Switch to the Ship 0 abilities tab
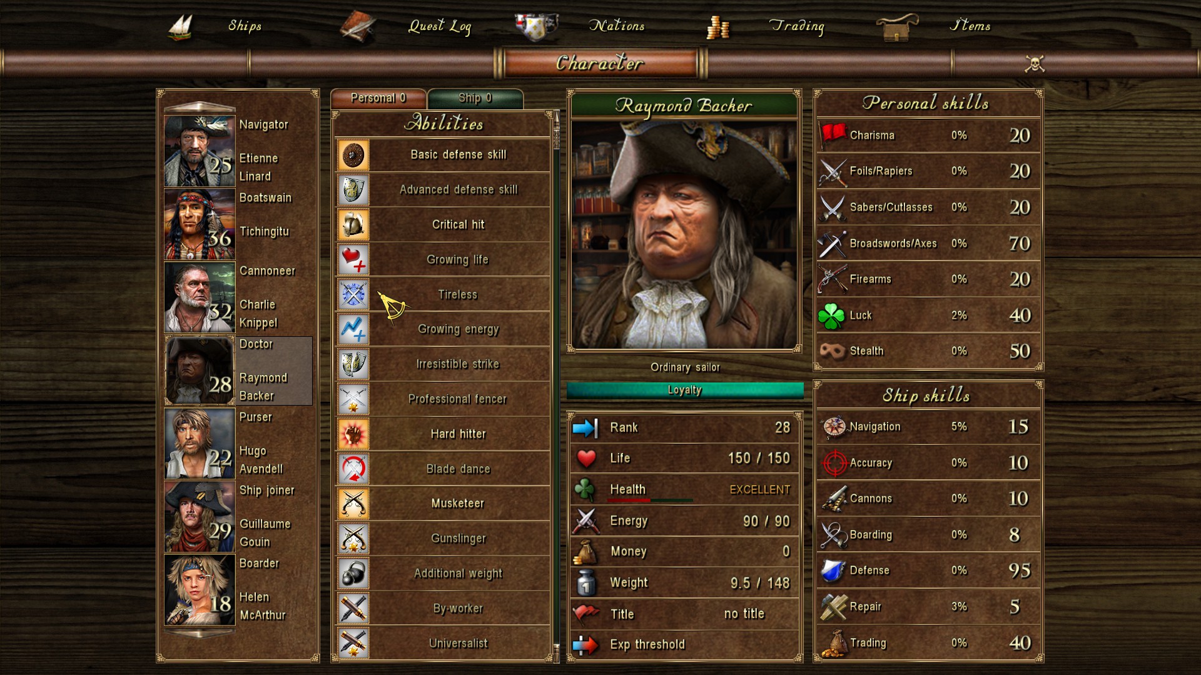Screen dimensions: 1201x675 (475, 98)
